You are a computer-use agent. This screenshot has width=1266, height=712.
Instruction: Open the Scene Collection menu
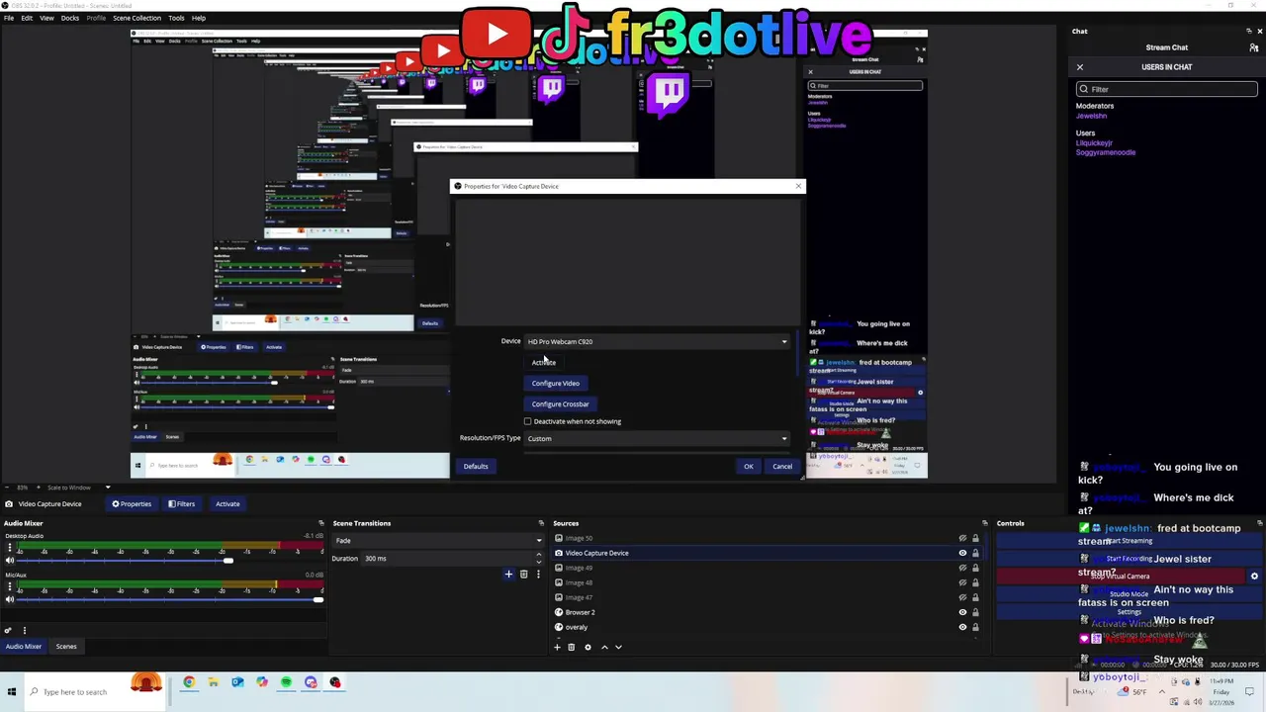pyautogui.click(x=136, y=18)
